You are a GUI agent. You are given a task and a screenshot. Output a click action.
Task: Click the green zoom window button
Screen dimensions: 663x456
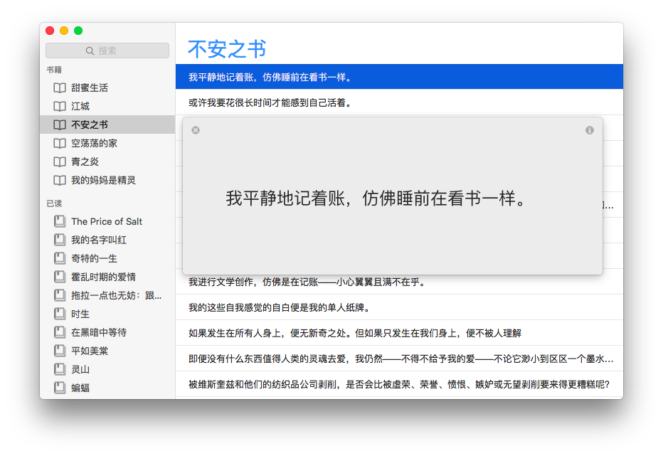[78, 31]
